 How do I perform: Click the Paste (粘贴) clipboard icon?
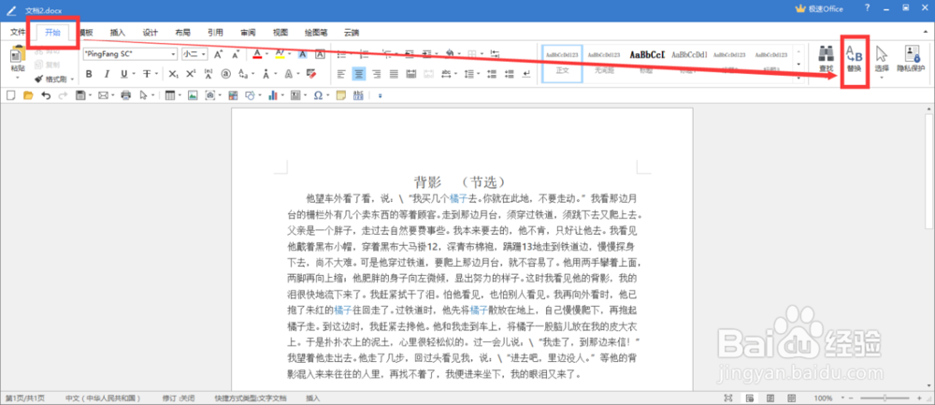pyautogui.click(x=17, y=55)
